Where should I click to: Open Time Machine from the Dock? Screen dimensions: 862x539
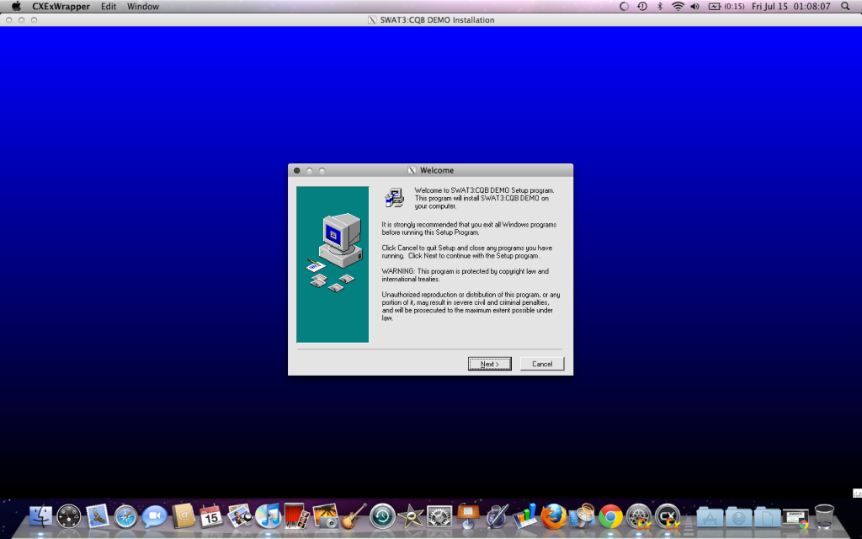point(383,517)
